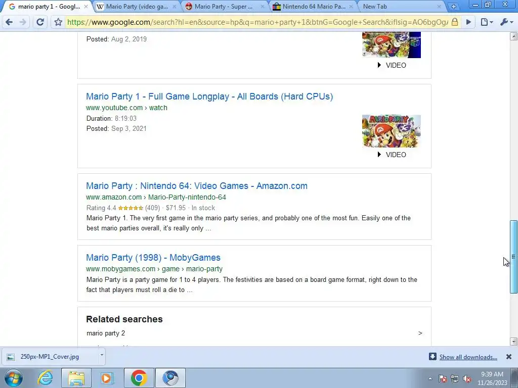Click the Amazon rating stars
This screenshot has width=518, height=388.
point(131,208)
